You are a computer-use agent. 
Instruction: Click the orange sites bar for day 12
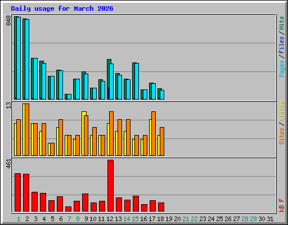(x=111, y=133)
